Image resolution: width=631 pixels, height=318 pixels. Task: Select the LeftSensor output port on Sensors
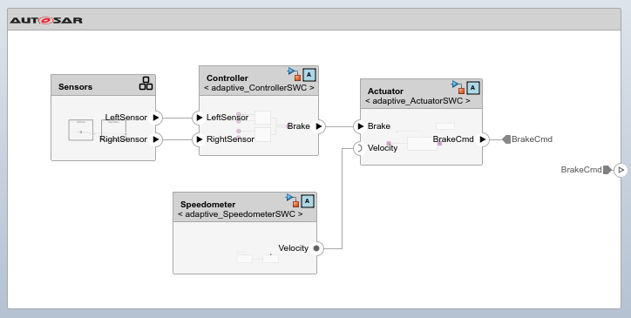156,118
